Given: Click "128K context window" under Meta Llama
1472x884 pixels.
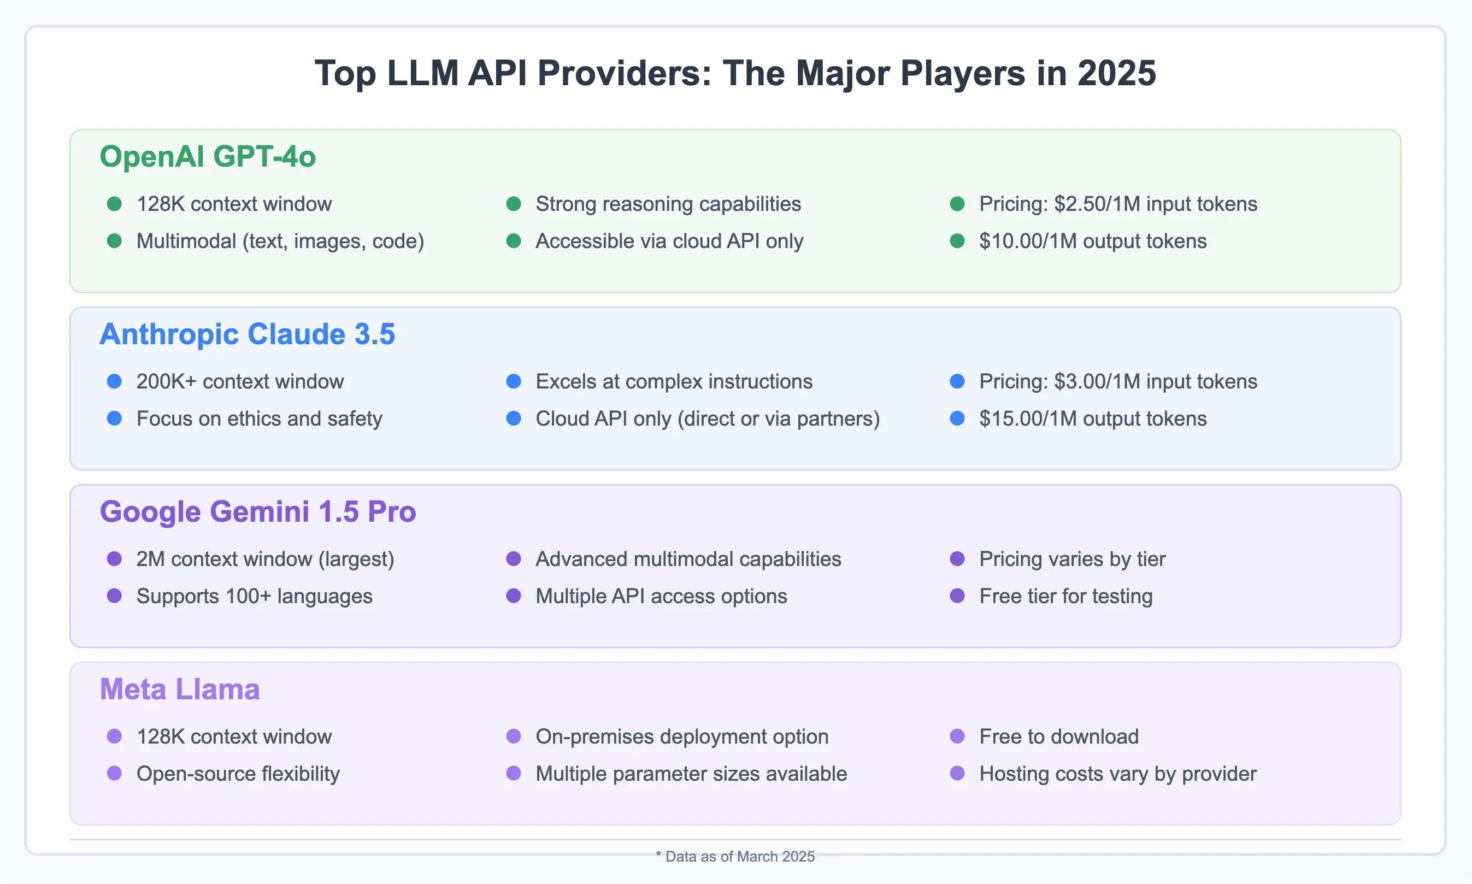Looking at the screenshot, I should [x=234, y=736].
